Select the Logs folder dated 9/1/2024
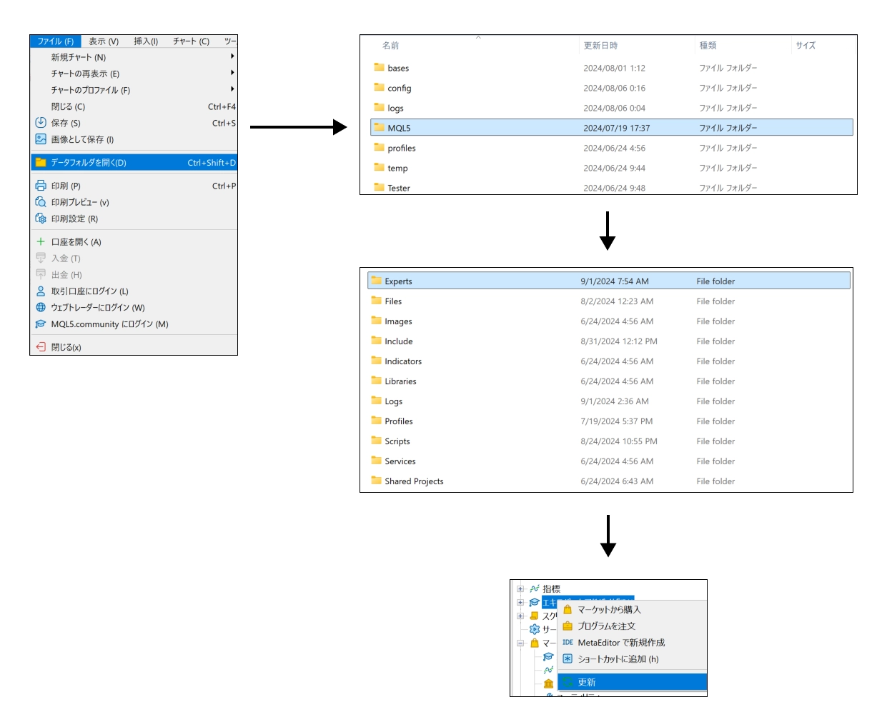 (x=609, y=401)
